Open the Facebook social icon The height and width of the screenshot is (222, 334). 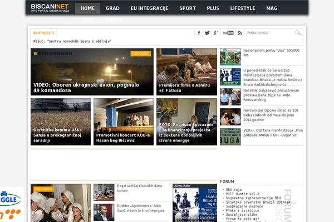199,33
